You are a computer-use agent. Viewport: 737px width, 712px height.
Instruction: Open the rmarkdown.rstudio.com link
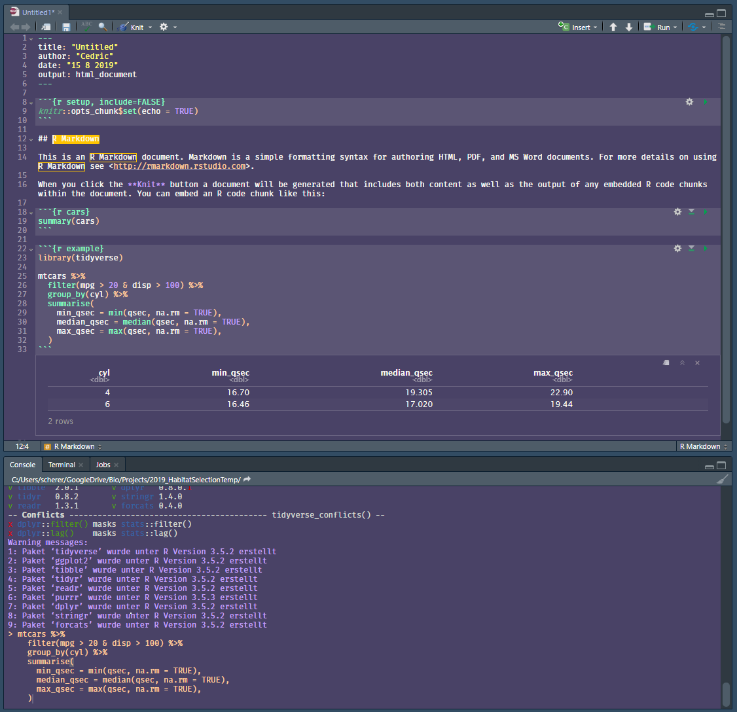[x=179, y=166]
